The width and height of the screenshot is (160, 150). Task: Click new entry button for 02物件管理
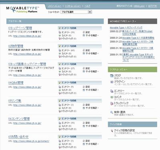(80, 46)
